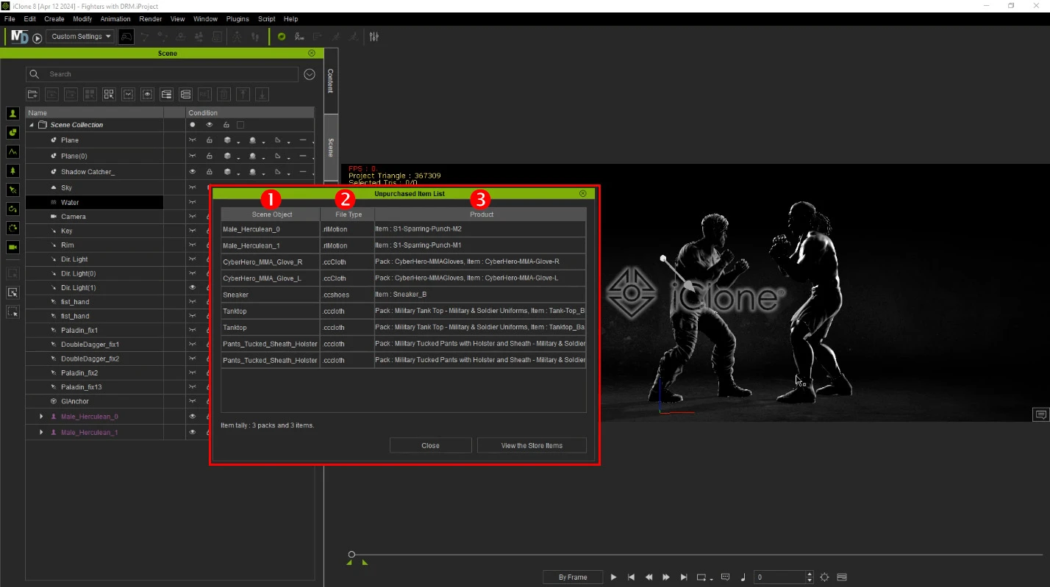
Task: Click the avatar filter icon in Scene sidebar
Action: tap(12, 113)
